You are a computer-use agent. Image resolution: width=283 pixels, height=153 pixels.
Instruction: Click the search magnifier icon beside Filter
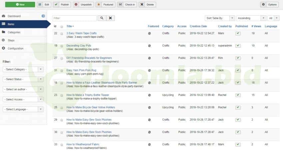[102, 18]
